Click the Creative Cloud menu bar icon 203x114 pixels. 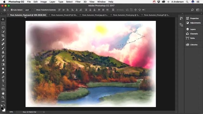pyautogui.click(x=164, y=2)
